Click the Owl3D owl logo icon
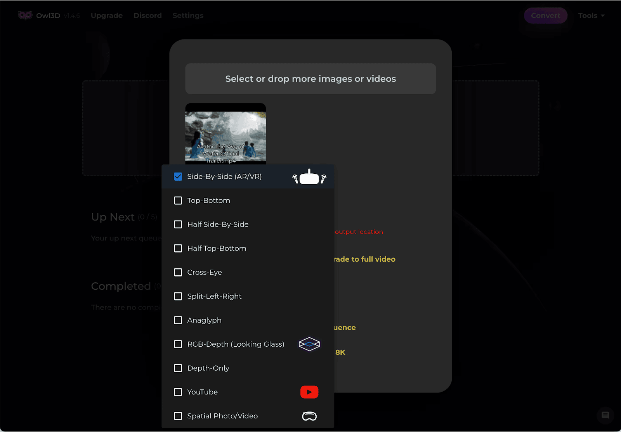This screenshot has width=621, height=432. pos(25,15)
